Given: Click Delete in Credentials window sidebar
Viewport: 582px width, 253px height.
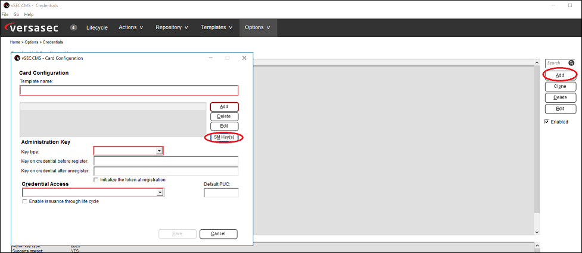Looking at the screenshot, I should click(560, 97).
